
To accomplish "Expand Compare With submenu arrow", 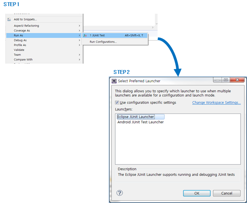I will coord(80,59).
